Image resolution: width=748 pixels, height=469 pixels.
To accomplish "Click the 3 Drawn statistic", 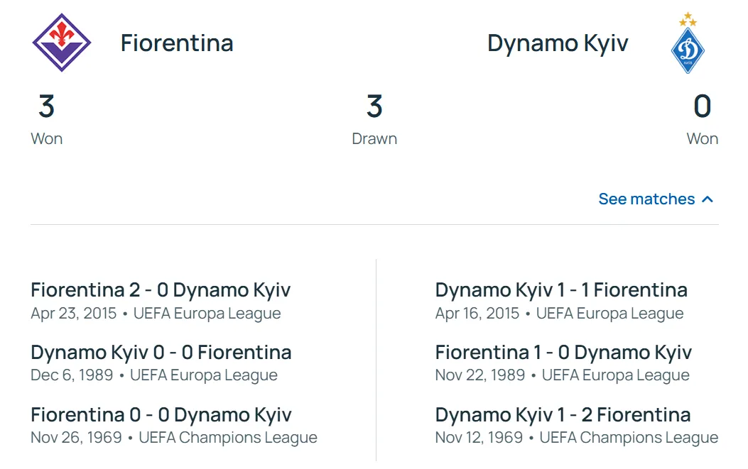I will (374, 118).
